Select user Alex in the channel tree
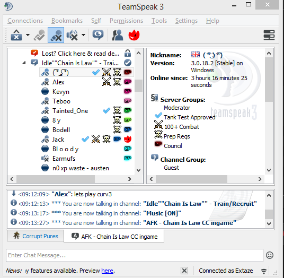 point(58,82)
